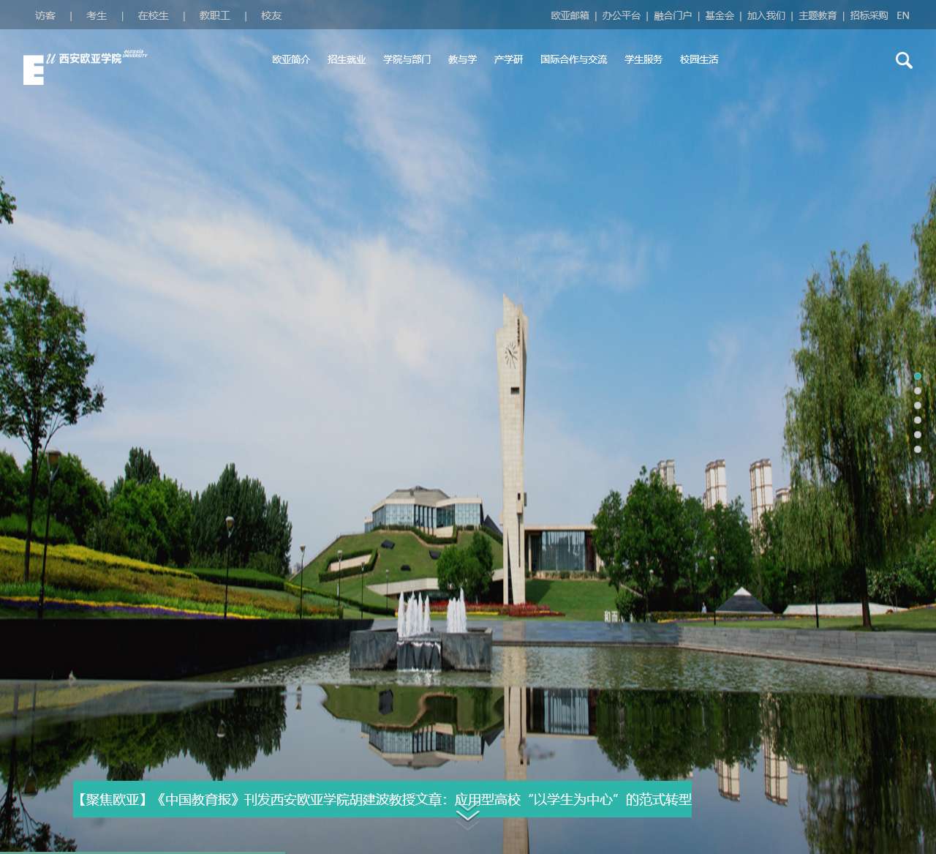Open the 学生服务 menu
This screenshot has height=854, width=936.
coord(643,59)
